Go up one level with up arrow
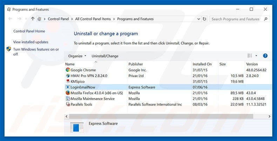277x141 pixels. point(33,19)
